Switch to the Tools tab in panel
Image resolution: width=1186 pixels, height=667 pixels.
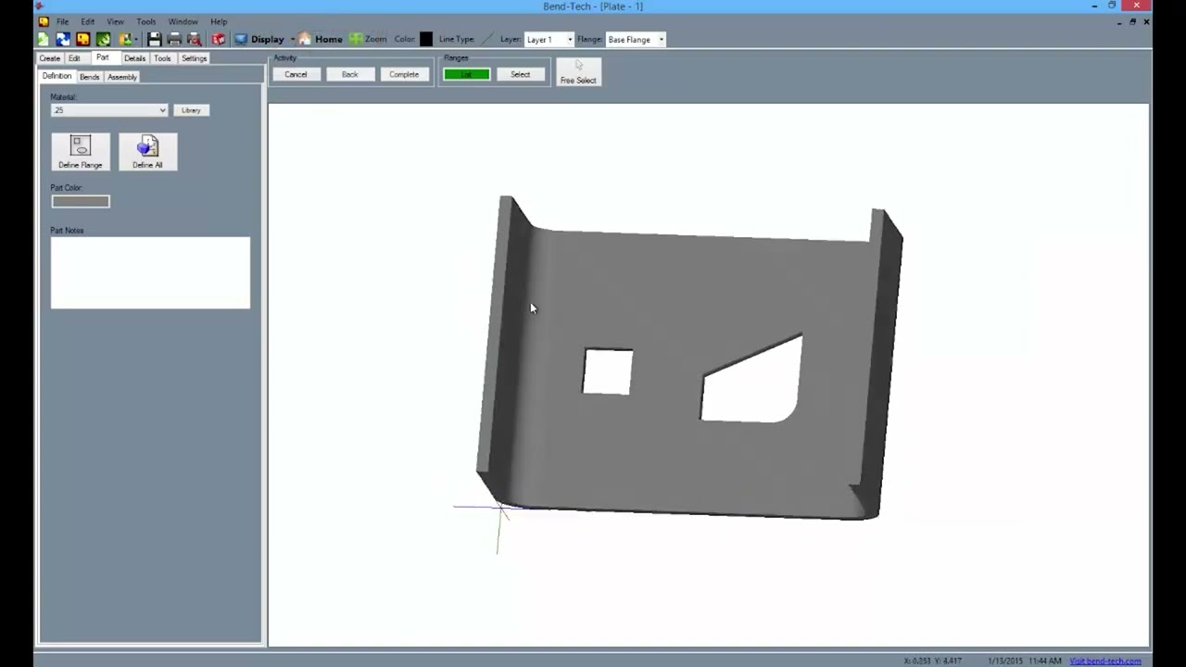pos(162,58)
